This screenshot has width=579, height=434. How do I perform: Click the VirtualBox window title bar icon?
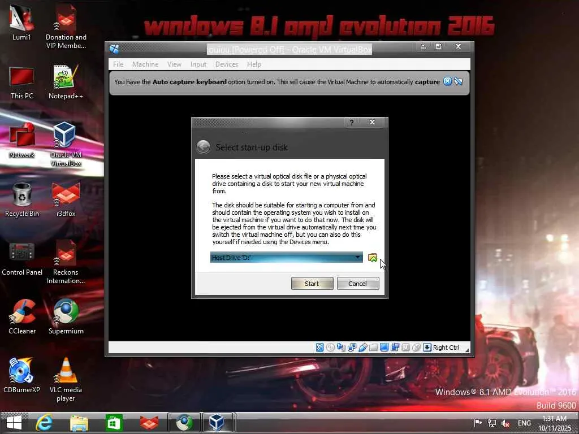coord(114,49)
